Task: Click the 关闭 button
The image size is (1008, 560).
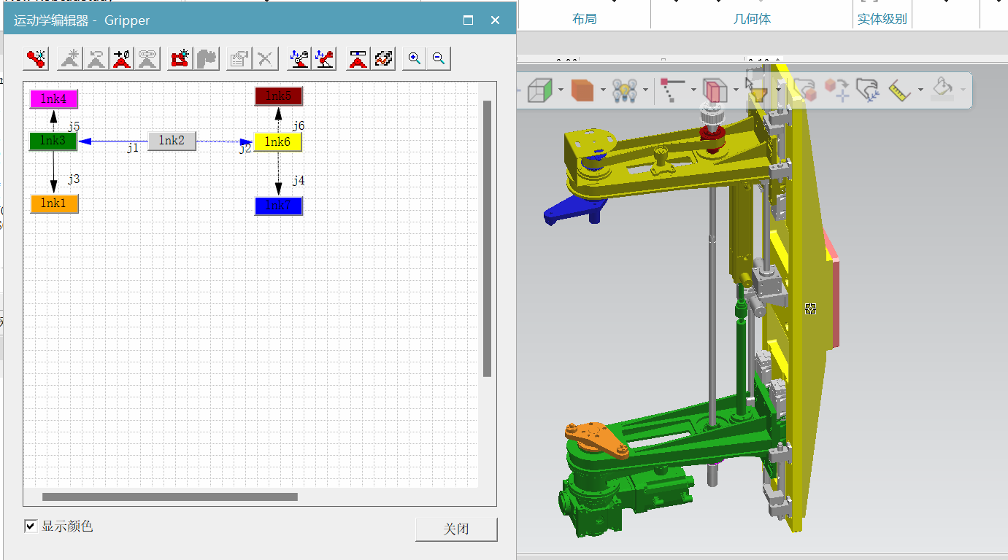Action: 456,529
